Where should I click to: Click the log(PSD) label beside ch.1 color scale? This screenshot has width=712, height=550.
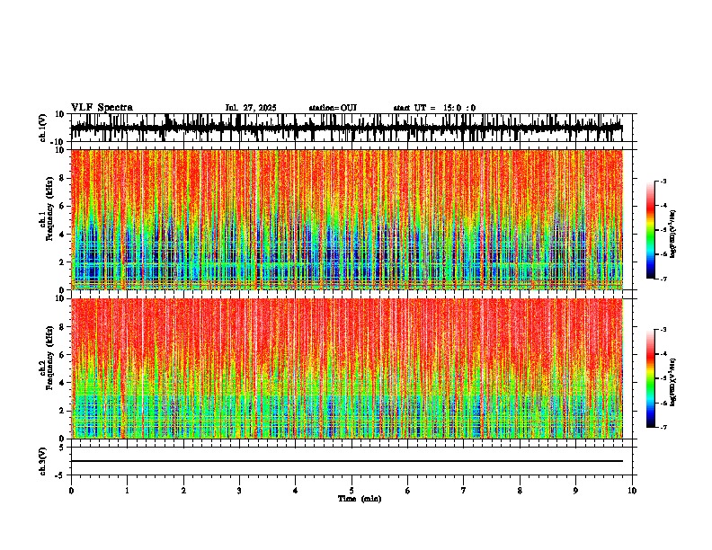coord(673,234)
